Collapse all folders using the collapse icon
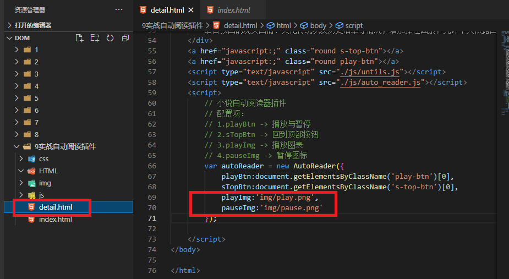Image resolution: width=509 pixels, height=279 pixels. (125, 39)
